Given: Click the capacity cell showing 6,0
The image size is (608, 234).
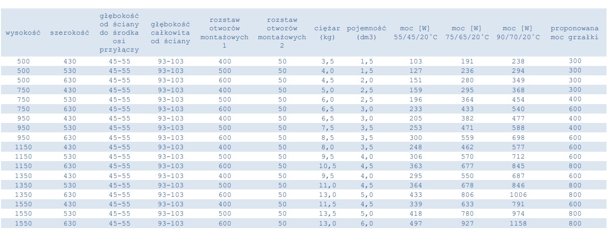Looking at the screenshot, I should 366,224.
